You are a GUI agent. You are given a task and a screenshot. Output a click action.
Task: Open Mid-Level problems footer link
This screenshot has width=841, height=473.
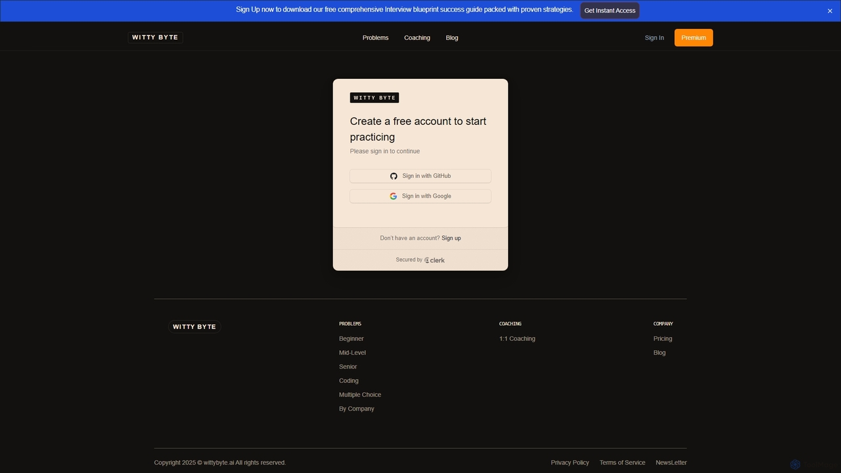[352, 353]
